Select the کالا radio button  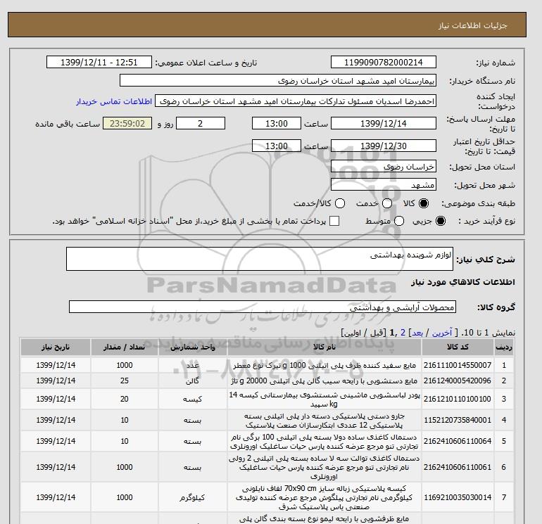pyautogui.click(x=424, y=203)
